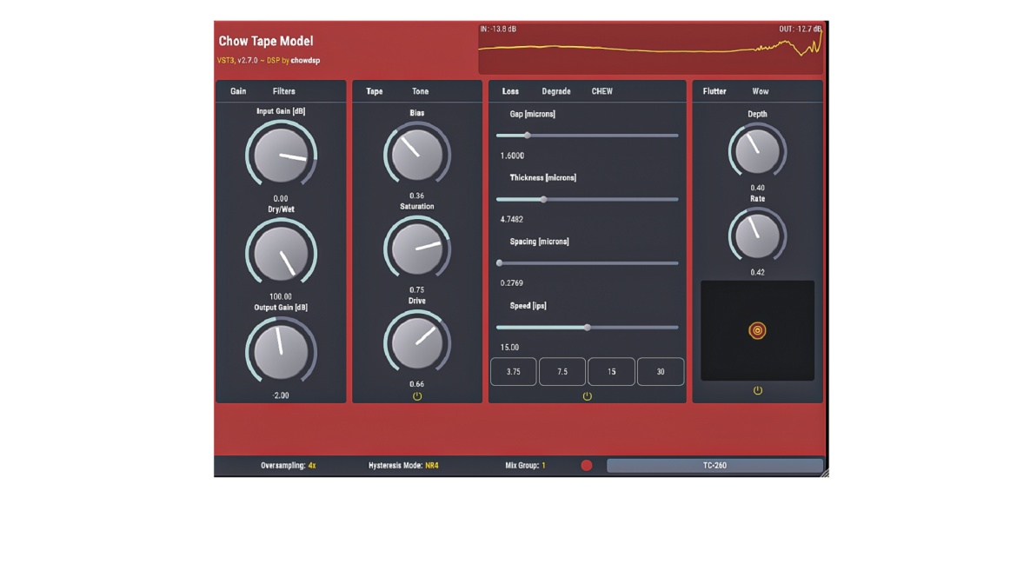The width and height of the screenshot is (1017, 564).
Task: Click the Thickness [microns] slider handle
Action: [543, 200]
